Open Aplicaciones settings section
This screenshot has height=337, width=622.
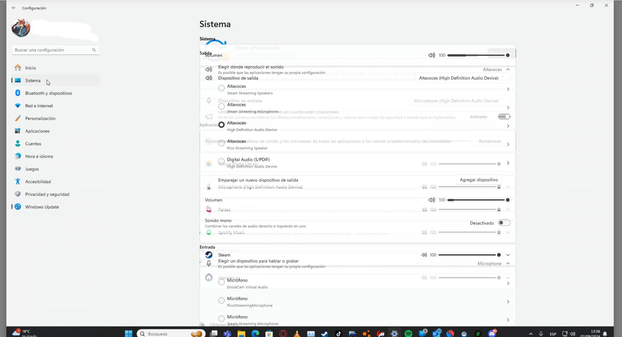pos(56,131)
